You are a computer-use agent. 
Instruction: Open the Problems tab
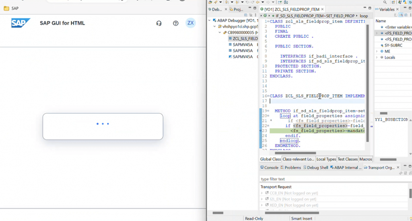290,168
